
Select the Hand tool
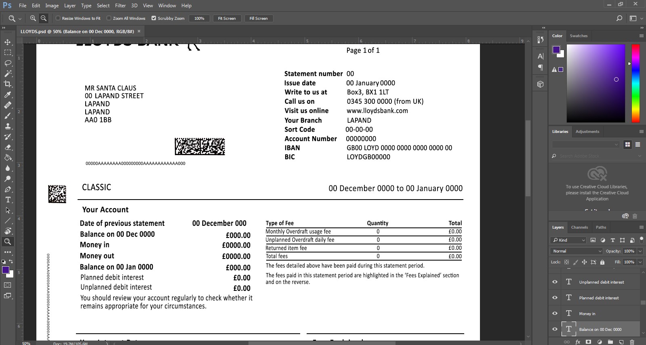pyautogui.click(x=8, y=231)
